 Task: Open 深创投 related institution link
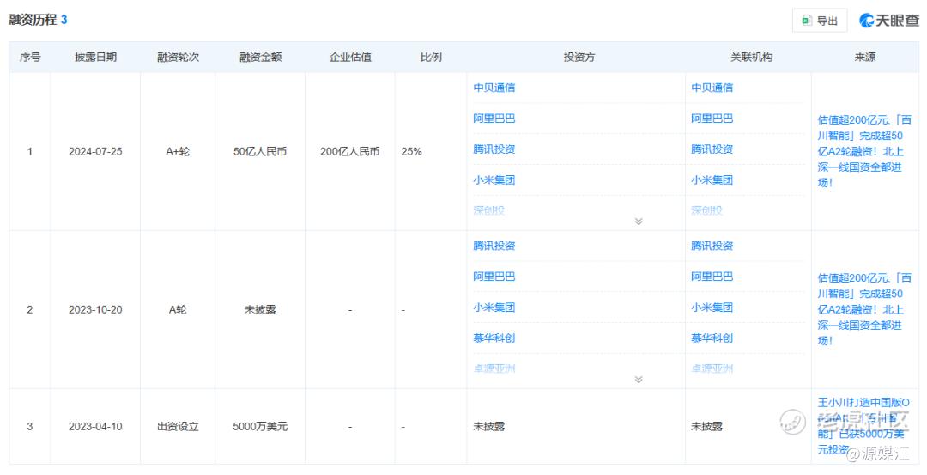coord(707,210)
